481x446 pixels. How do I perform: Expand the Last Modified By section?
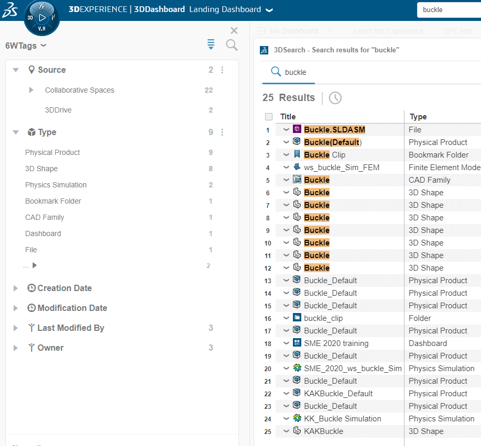point(15,328)
